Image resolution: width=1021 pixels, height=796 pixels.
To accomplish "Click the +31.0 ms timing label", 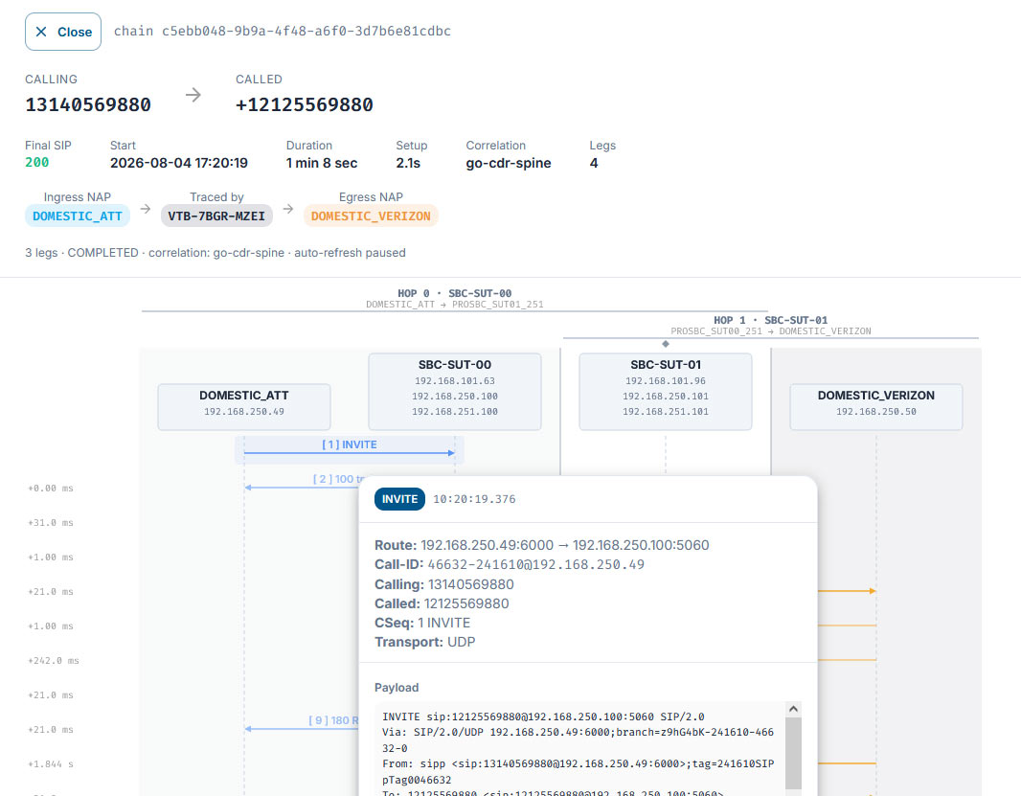I will (x=51, y=522).
